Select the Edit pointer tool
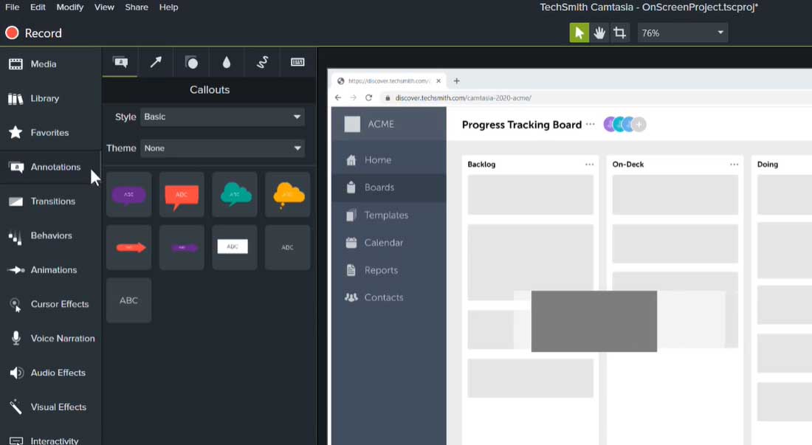 coord(579,32)
